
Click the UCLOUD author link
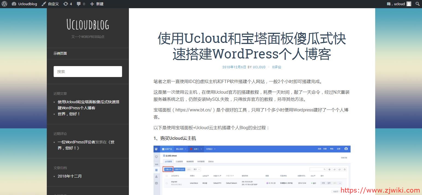coord(259,67)
